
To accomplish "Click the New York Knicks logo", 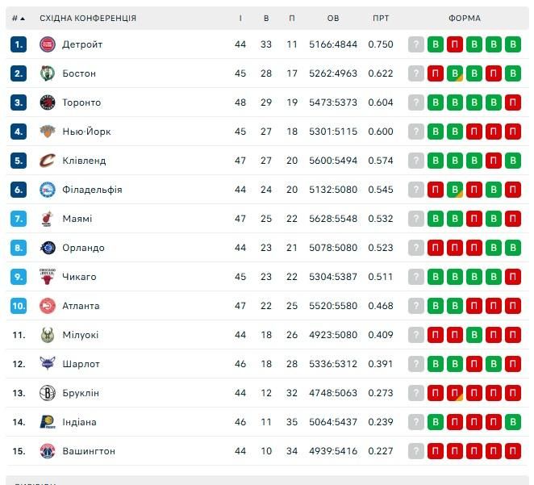I will click(47, 132).
